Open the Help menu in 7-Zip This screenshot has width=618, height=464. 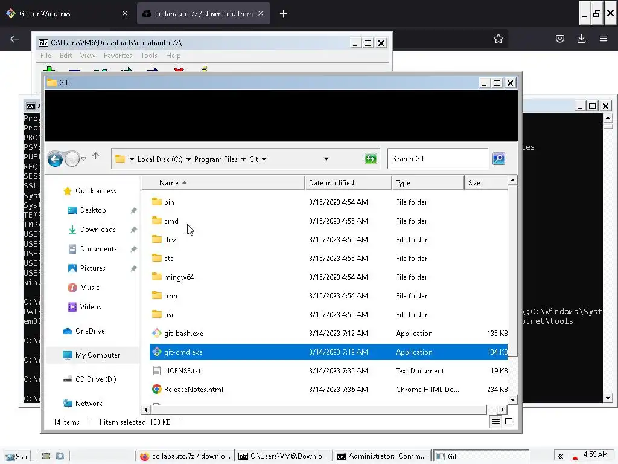[173, 56]
